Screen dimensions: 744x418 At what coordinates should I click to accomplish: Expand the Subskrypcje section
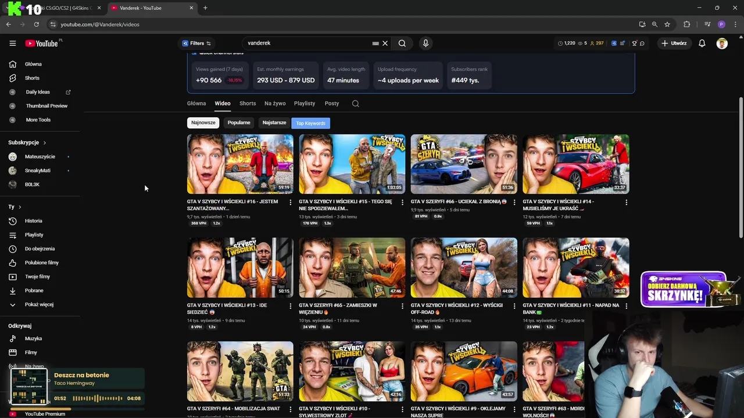27,142
